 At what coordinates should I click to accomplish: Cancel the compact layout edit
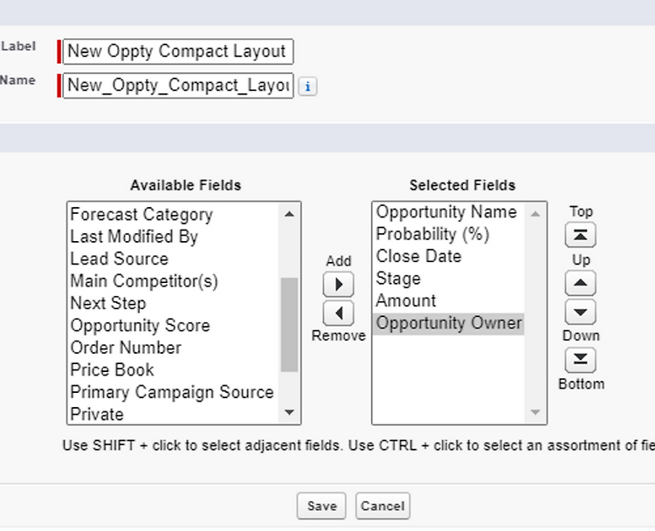(x=383, y=506)
